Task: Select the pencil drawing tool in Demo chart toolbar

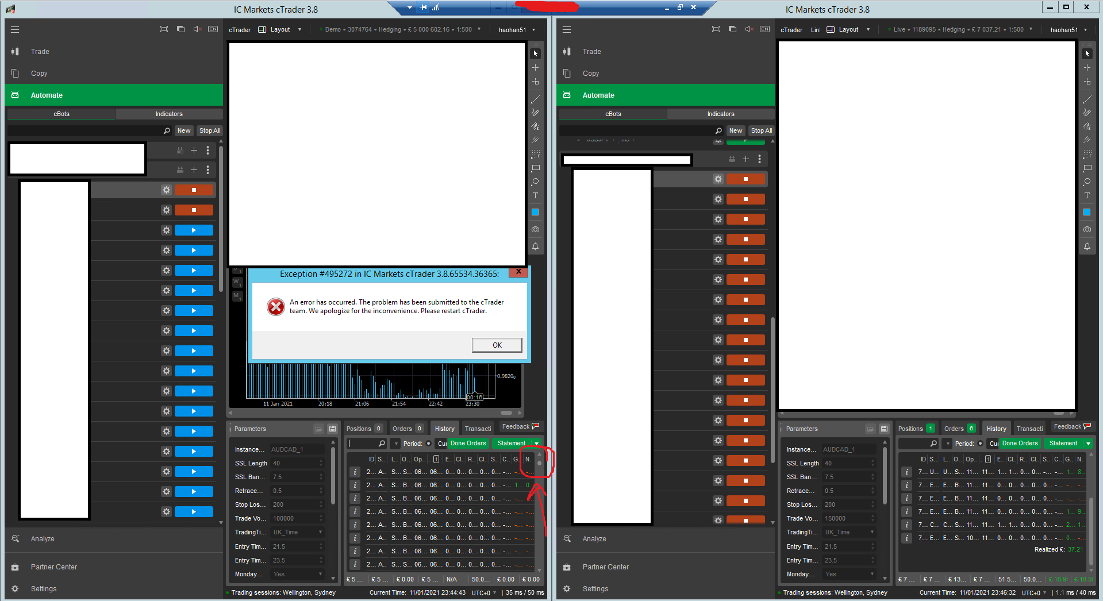Action: click(x=535, y=113)
